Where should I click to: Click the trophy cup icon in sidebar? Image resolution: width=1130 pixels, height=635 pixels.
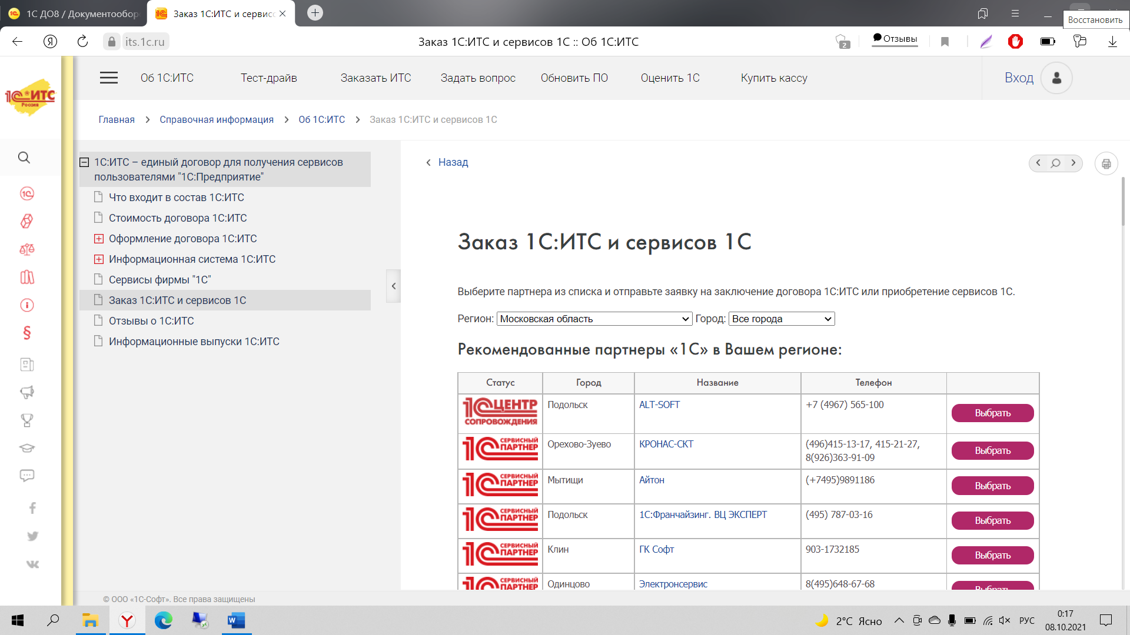pyautogui.click(x=27, y=420)
